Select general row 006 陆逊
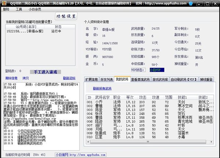The image size is (220, 158). (150, 121)
